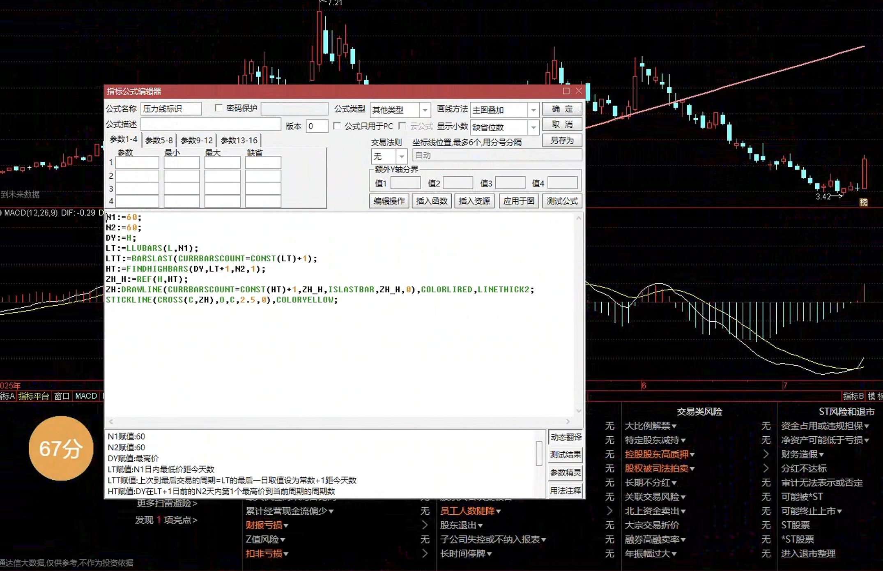Click 编辑操作 button
Viewport: 883px width, 571px height.
coord(389,201)
